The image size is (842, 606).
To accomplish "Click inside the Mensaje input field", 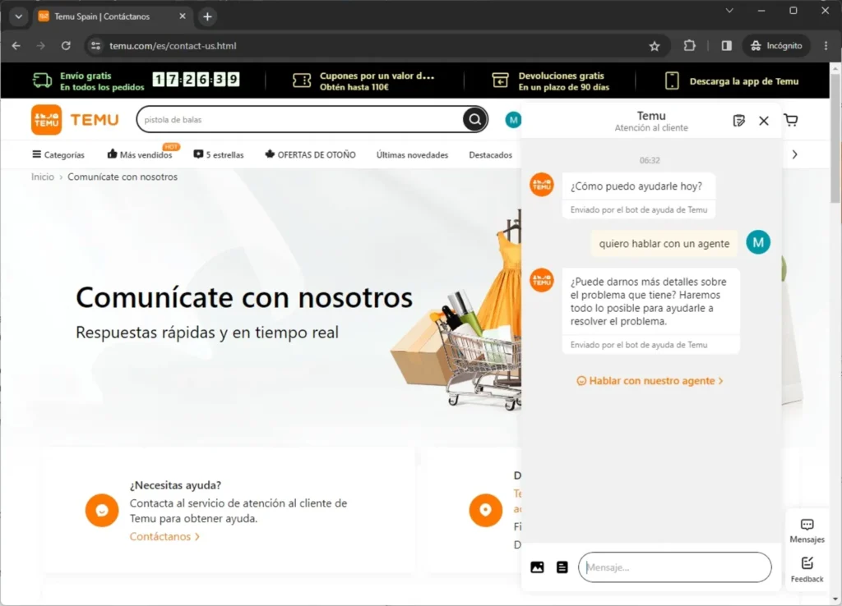I will (x=674, y=567).
